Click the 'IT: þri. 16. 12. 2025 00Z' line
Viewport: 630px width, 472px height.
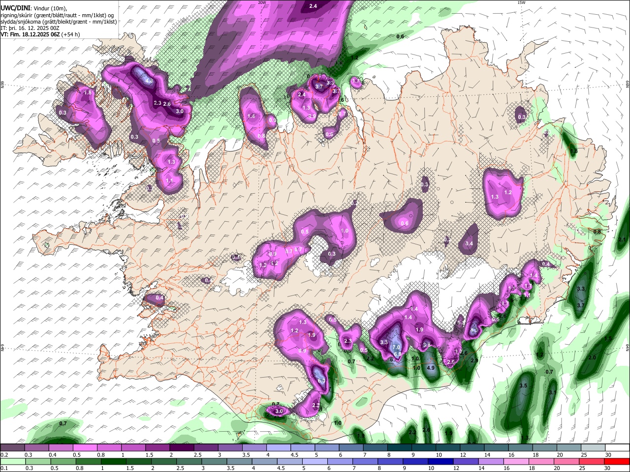point(30,28)
